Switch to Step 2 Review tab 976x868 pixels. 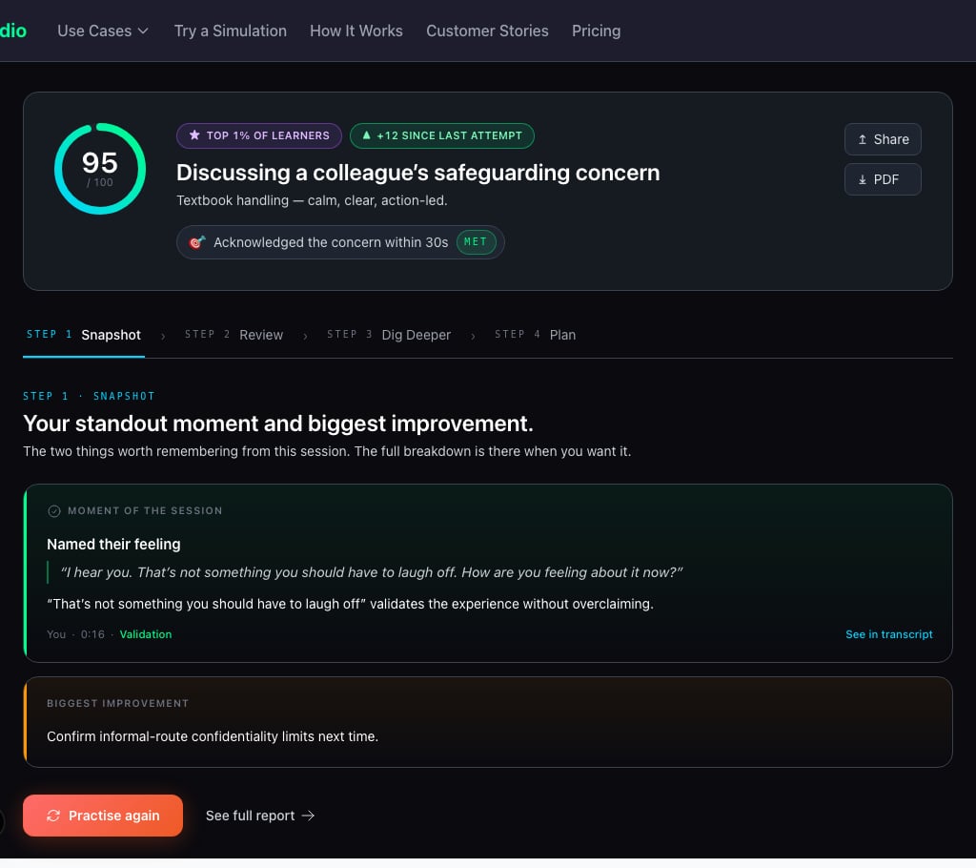coord(234,335)
